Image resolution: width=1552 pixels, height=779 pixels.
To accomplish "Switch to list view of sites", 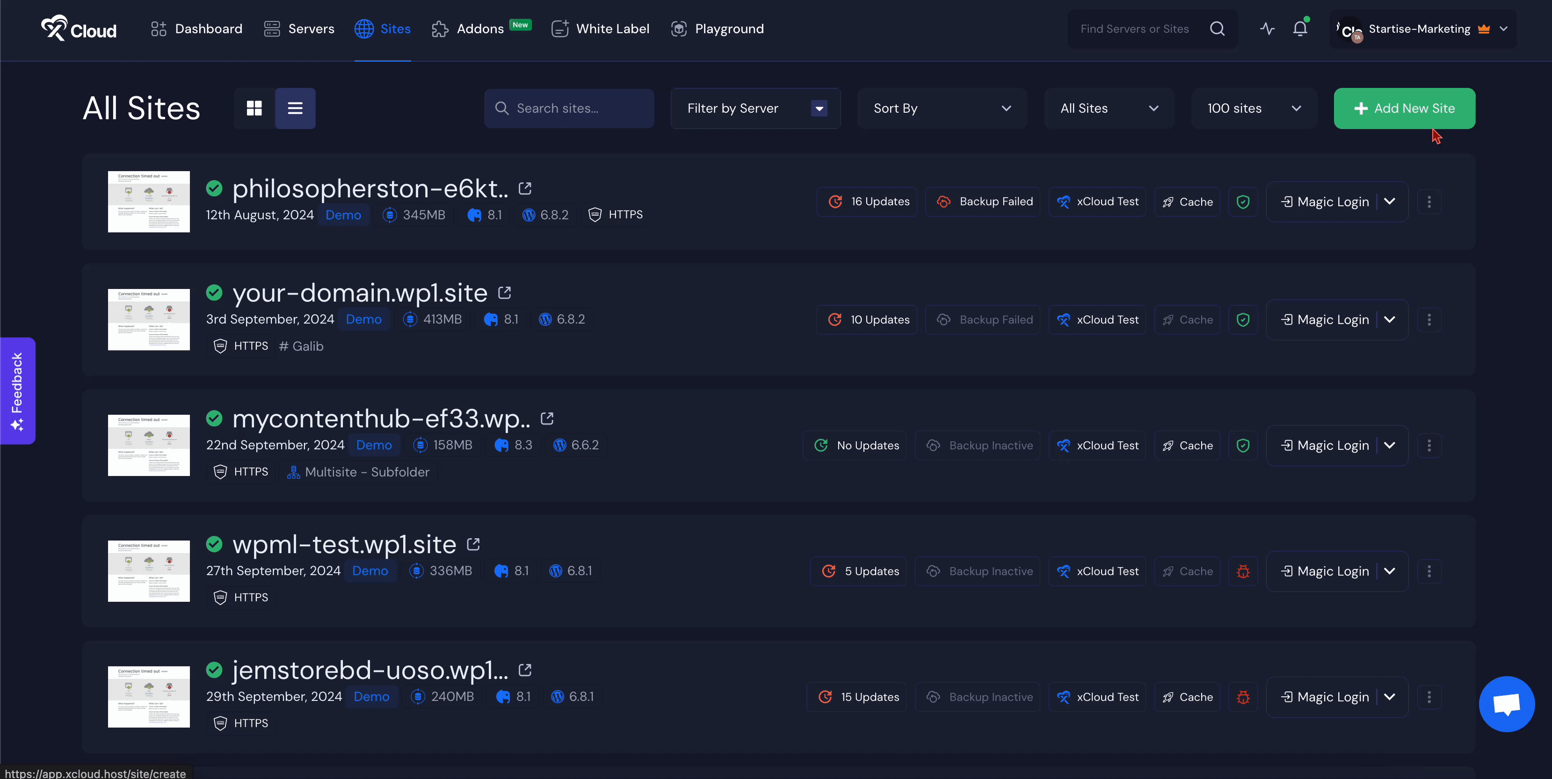I will tap(295, 108).
